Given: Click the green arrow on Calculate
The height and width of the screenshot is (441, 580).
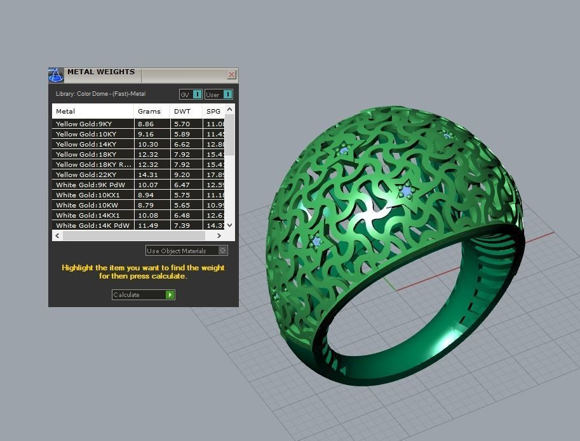Looking at the screenshot, I should click(x=170, y=294).
